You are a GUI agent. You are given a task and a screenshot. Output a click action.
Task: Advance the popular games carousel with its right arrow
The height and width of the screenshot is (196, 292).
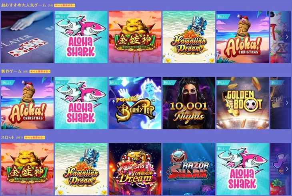pyautogui.click(x=287, y=37)
